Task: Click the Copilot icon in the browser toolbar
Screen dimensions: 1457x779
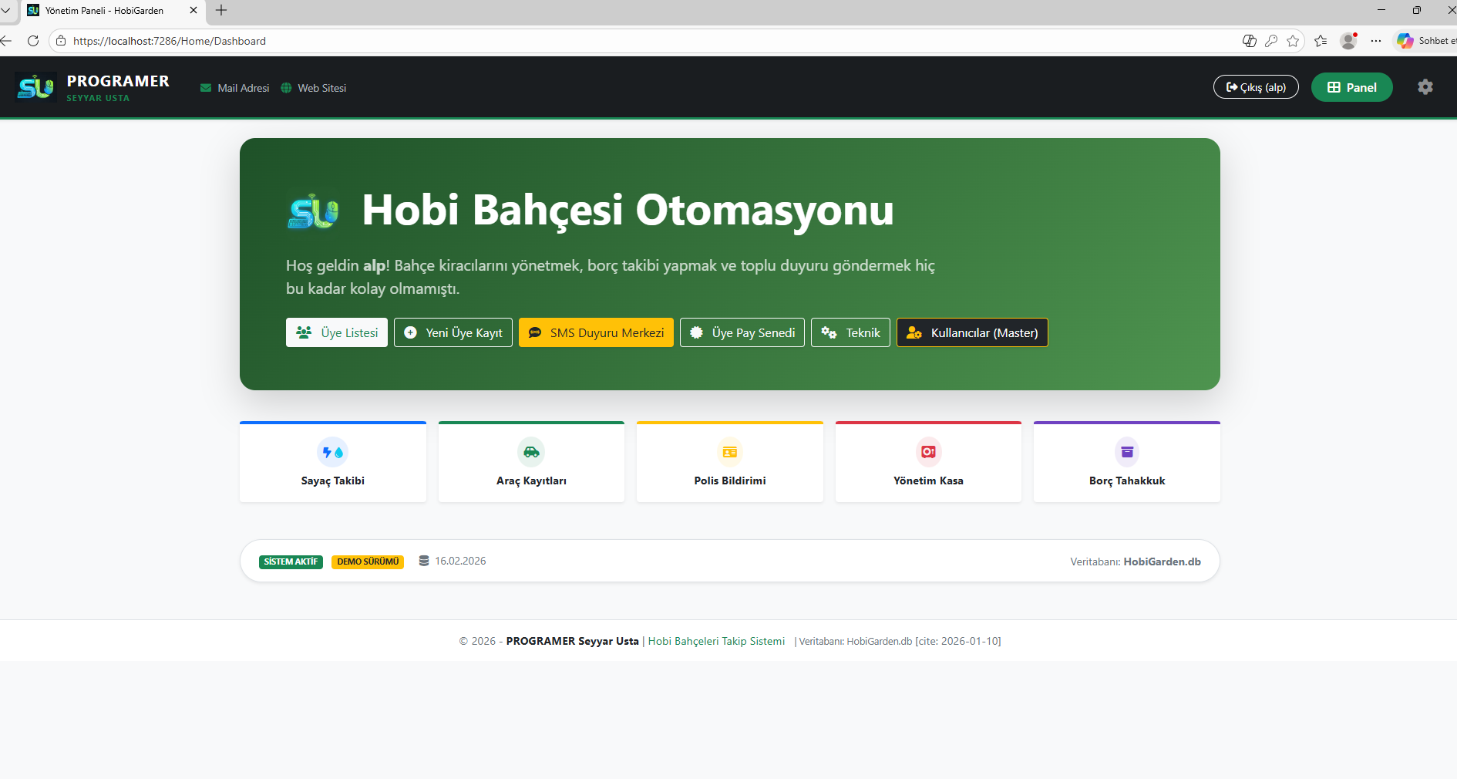Action: tap(1406, 41)
